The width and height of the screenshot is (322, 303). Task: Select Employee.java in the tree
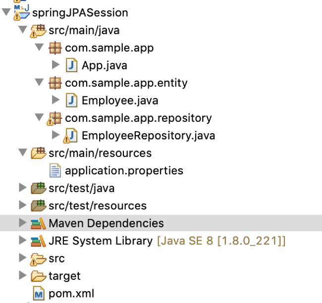(120, 101)
